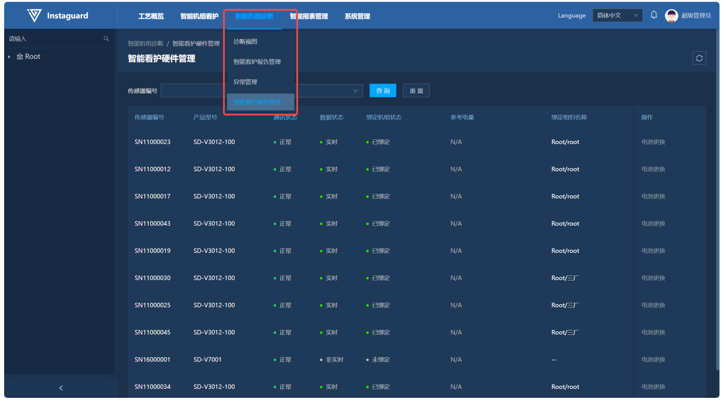Open the filter dropdown beside query button
This screenshot has height=402, width=727.
coord(355,91)
